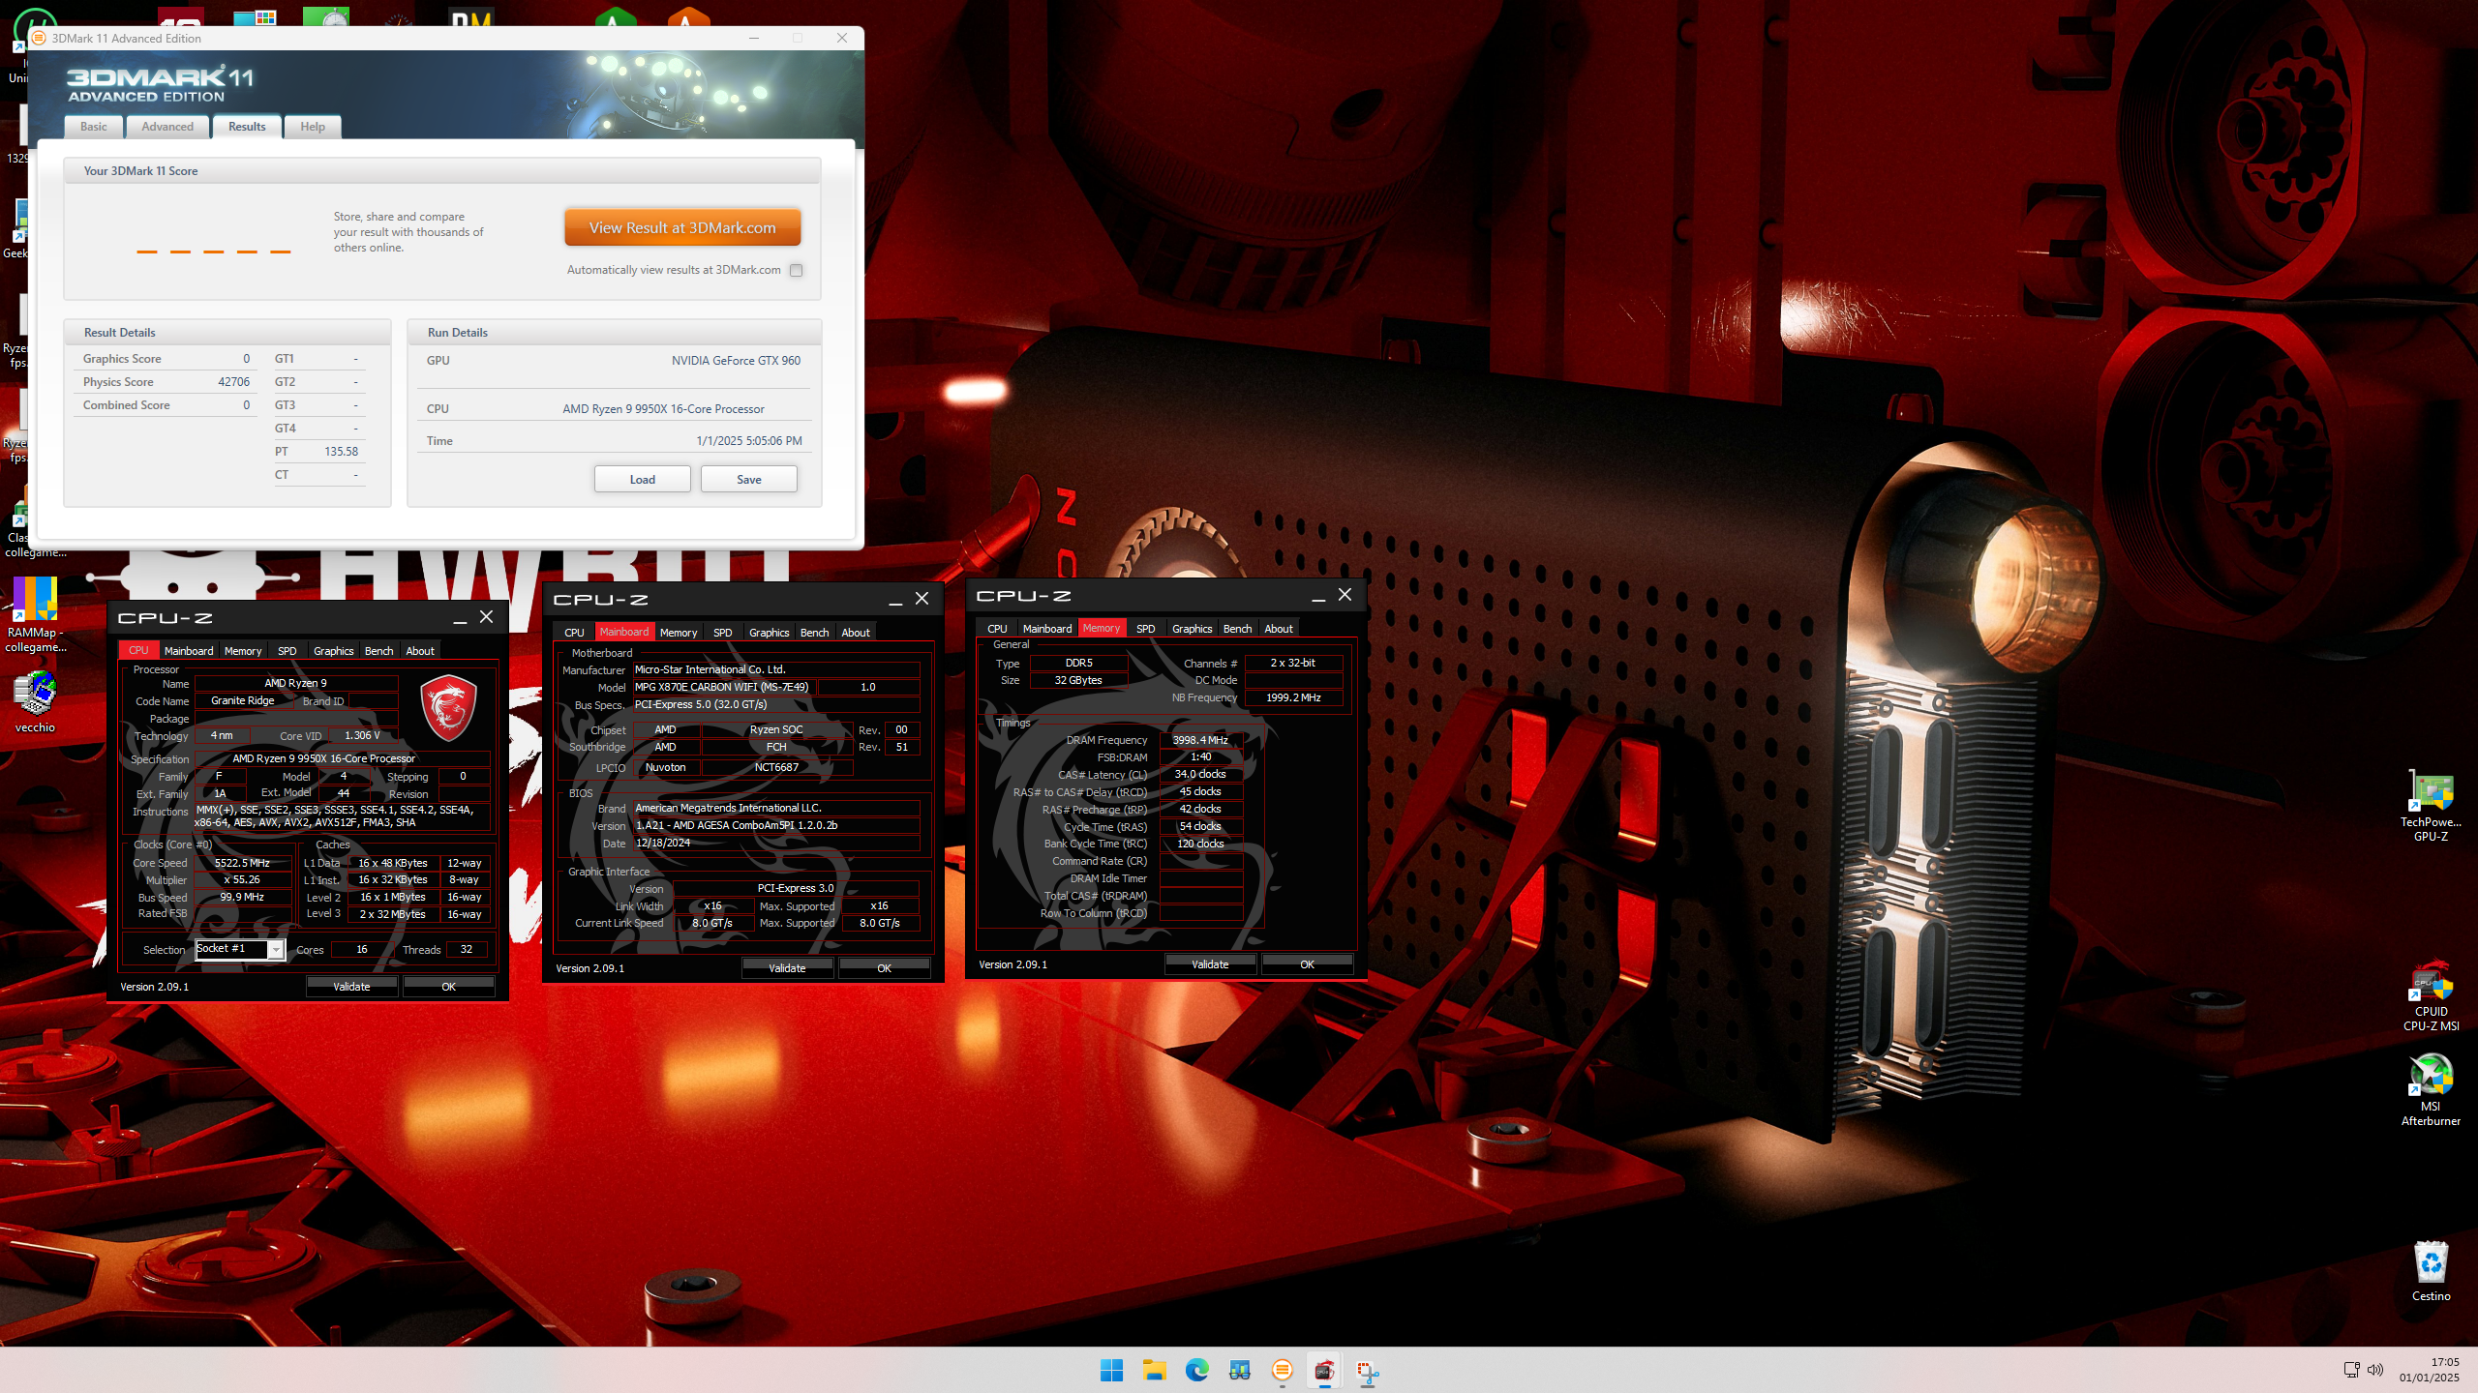Open About tab in Memory CPU-Z window
Viewport: 2478px width, 1393px height.
coord(1278,629)
